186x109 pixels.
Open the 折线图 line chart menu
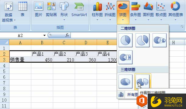pyautogui.click(x=110, y=12)
